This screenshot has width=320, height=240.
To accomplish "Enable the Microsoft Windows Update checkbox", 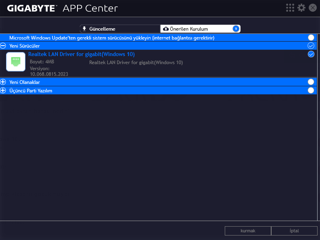I will [311, 38].
